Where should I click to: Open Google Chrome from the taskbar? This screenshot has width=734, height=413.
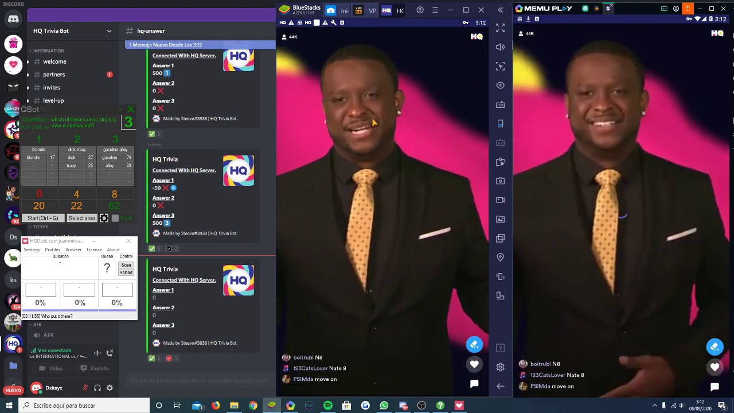[253, 406]
